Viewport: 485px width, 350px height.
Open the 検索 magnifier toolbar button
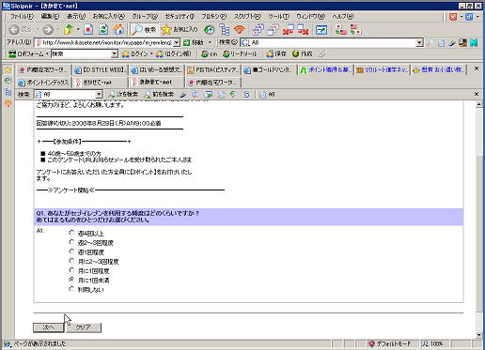pos(144,30)
